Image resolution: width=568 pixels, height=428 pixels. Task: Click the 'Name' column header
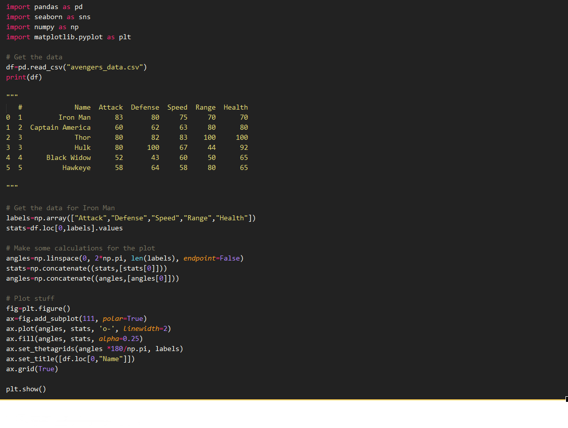[83, 107]
